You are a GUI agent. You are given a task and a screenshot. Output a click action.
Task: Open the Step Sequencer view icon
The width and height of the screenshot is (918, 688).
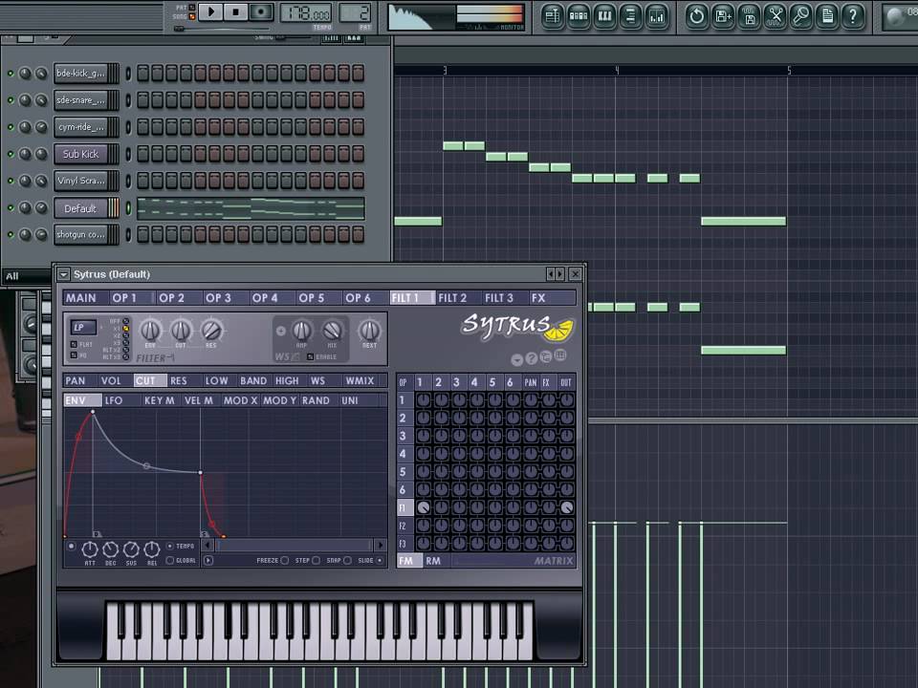click(578, 16)
